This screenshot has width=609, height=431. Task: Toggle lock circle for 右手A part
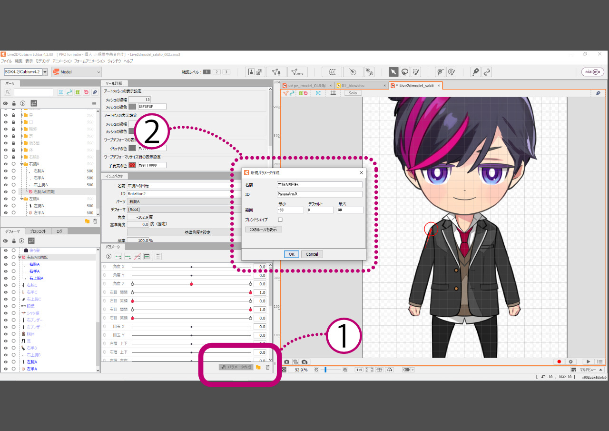(13, 178)
